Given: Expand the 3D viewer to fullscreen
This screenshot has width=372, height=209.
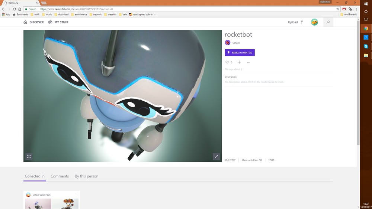Looking at the screenshot, I should tap(216, 156).
